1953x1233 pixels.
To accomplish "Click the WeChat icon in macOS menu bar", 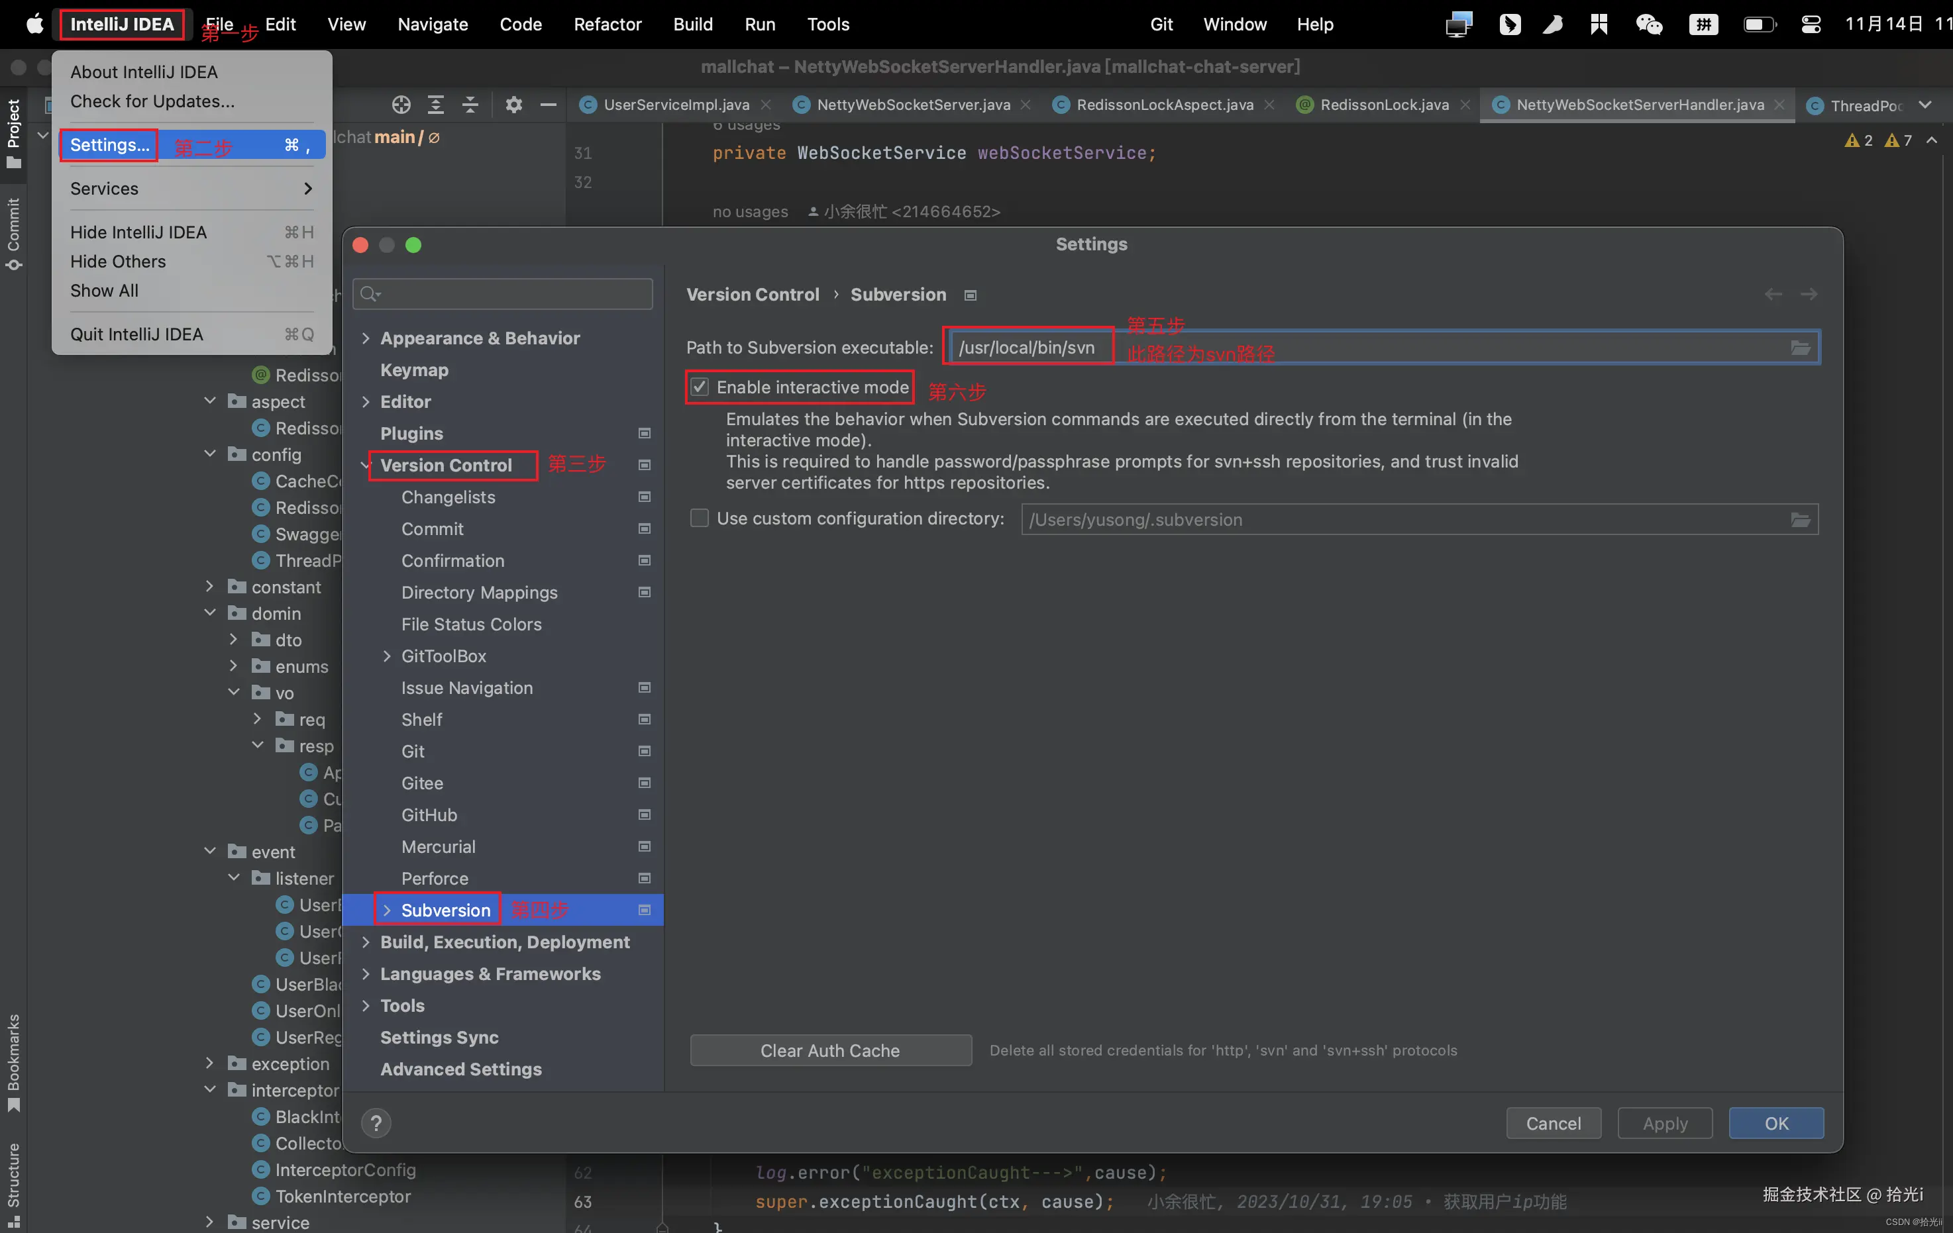I will [1648, 25].
